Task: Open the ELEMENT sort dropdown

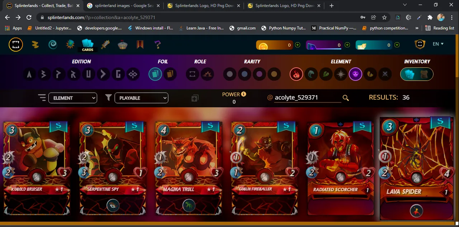Action: [73, 98]
